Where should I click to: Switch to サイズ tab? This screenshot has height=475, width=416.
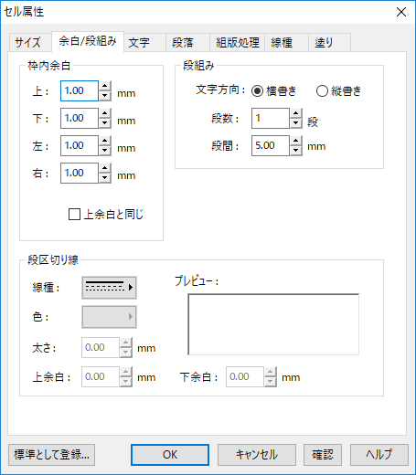point(29,42)
